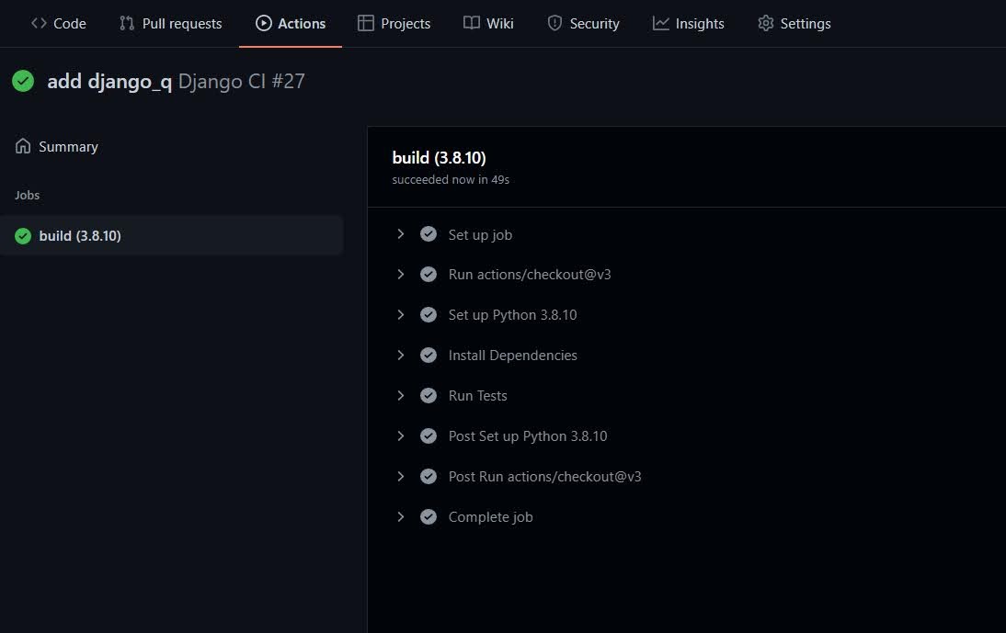Open the Wiki tab
The image size is (1006, 633).
coord(488,24)
